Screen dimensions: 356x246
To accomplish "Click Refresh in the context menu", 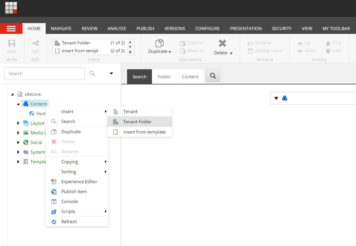I will pyautogui.click(x=69, y=221).
